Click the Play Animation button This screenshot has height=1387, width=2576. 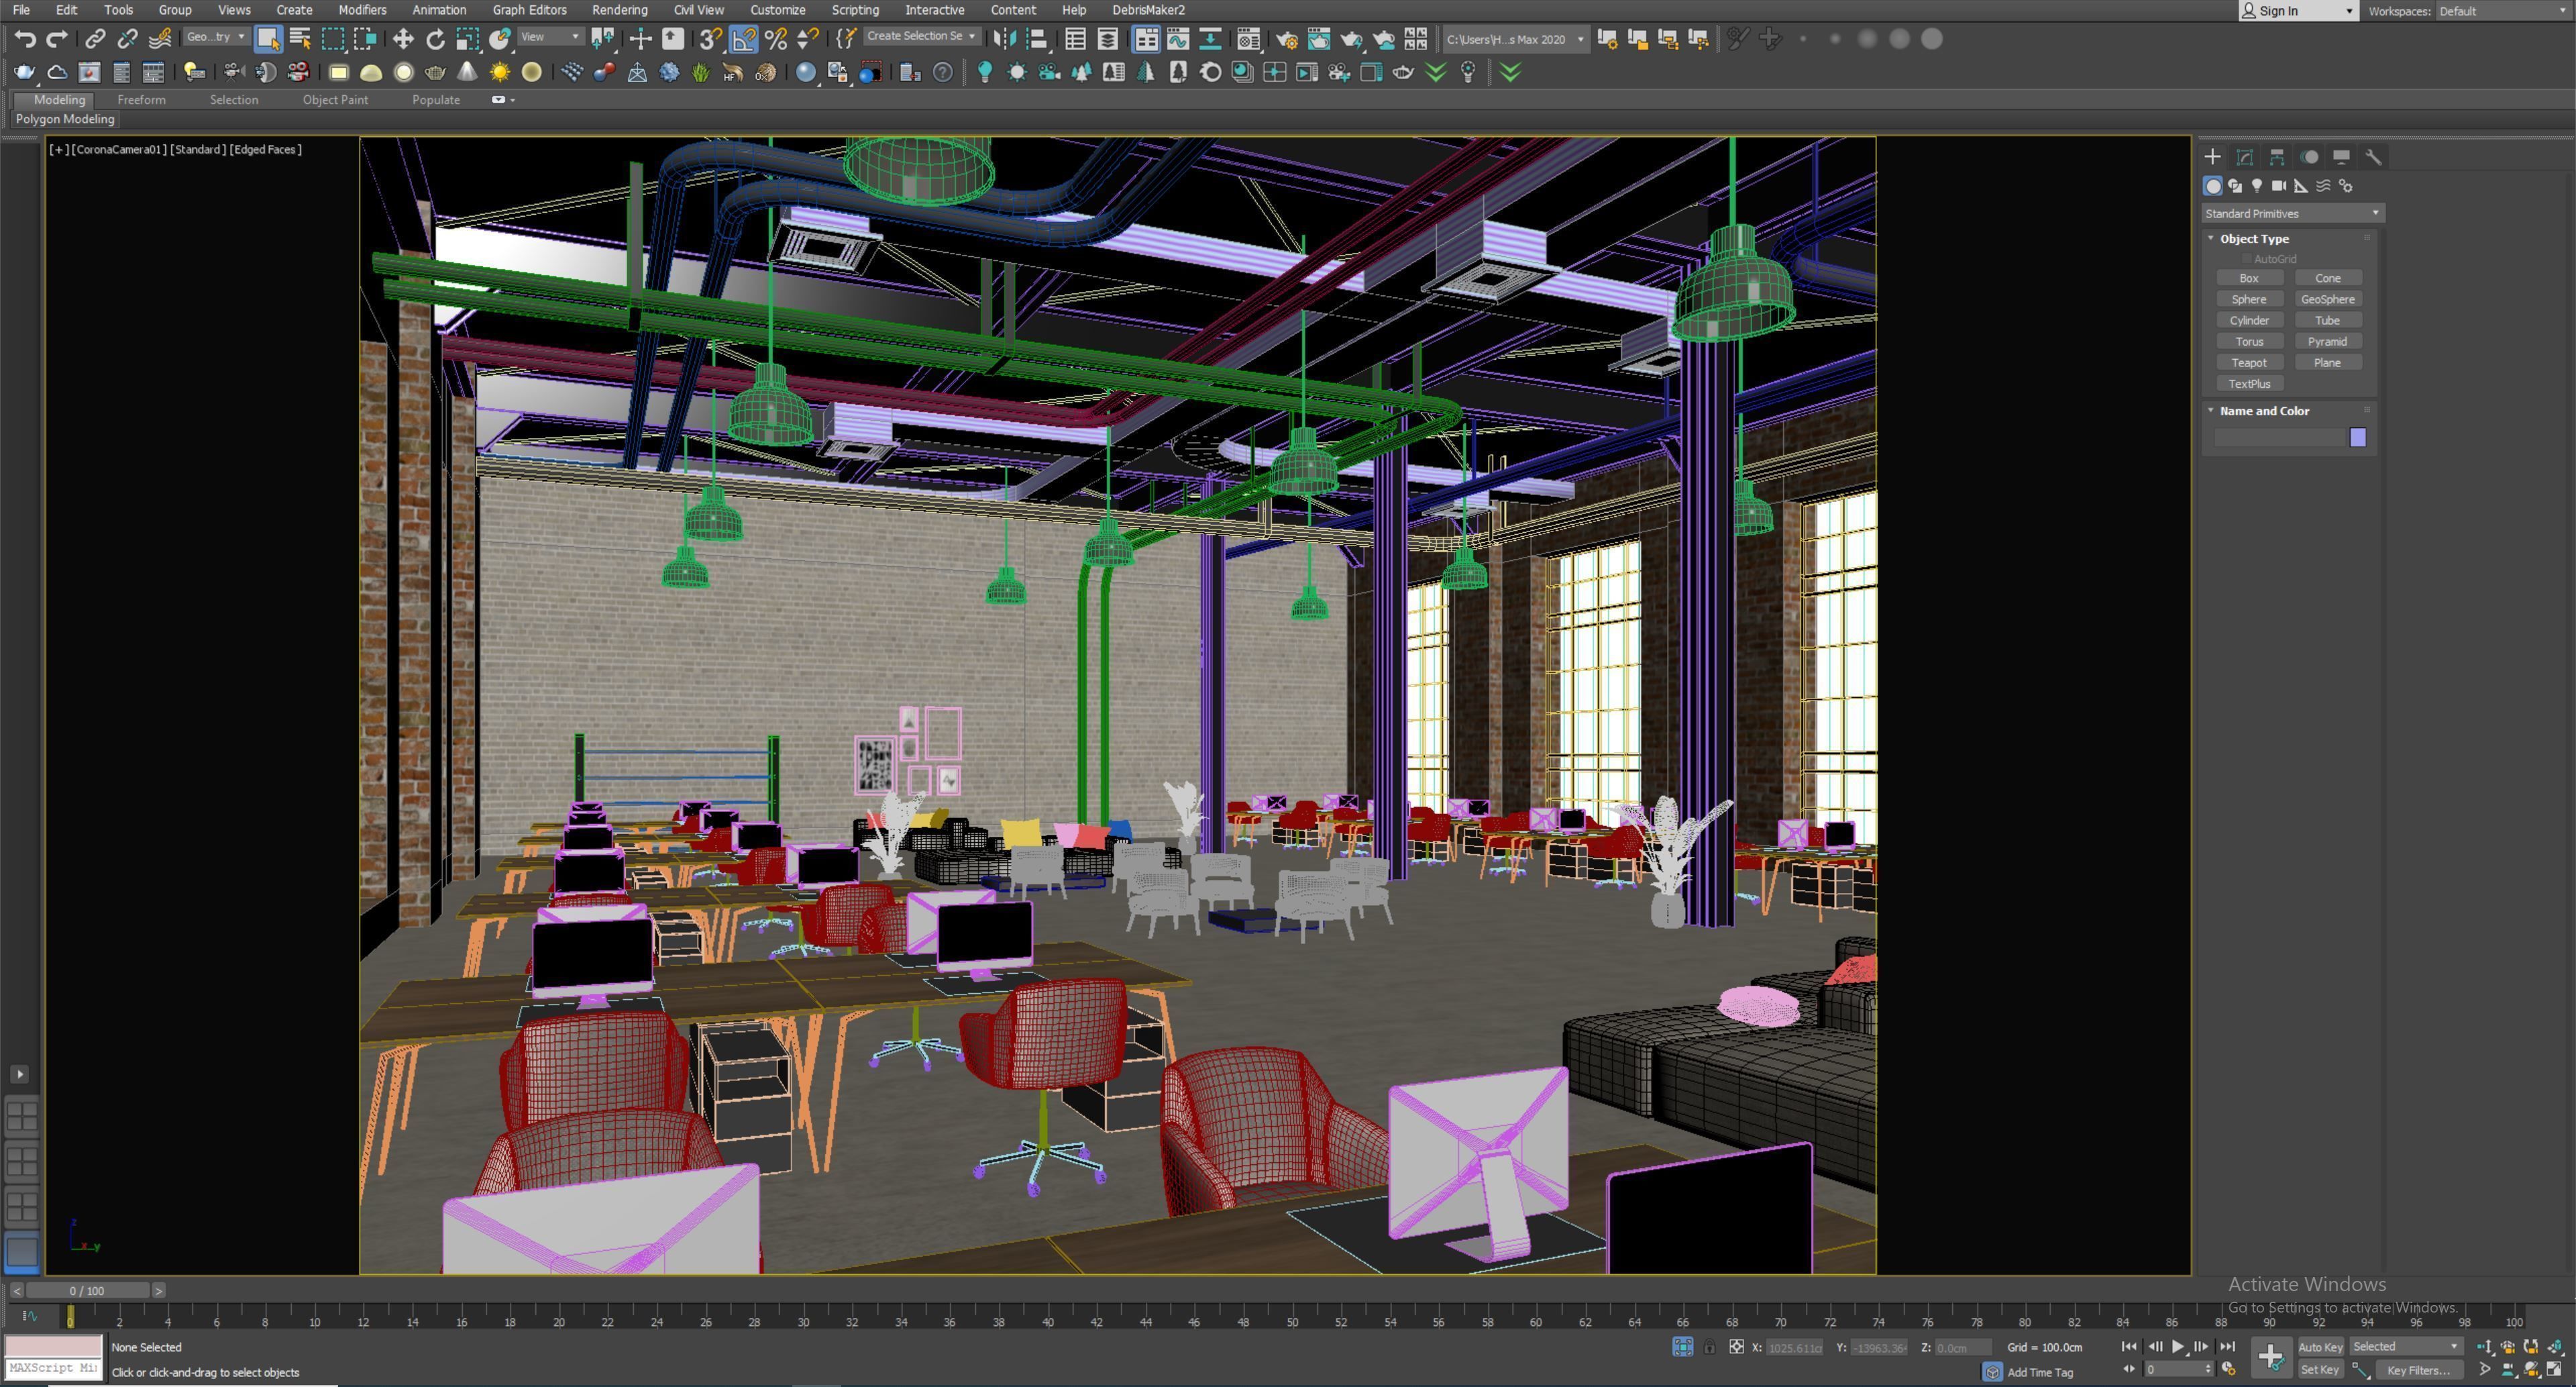coord(2178,1347)
